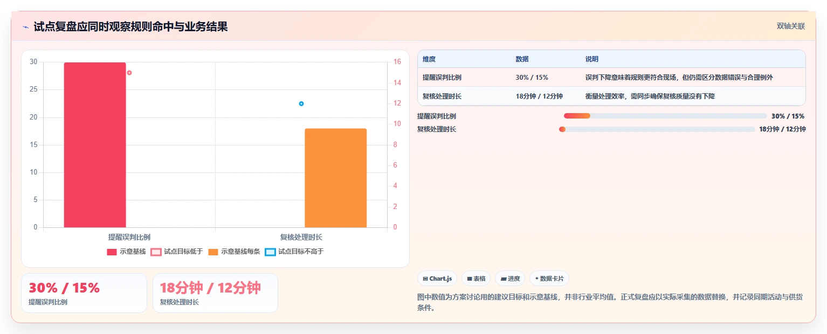
Task: Click the chart x-axis label 提醒误判比例
Action: 129,237
